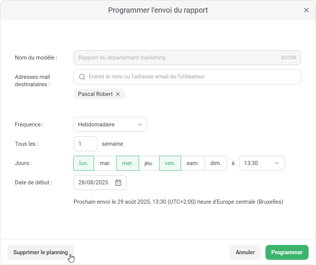
Task: Click the Annuler button
Action: 245,252
